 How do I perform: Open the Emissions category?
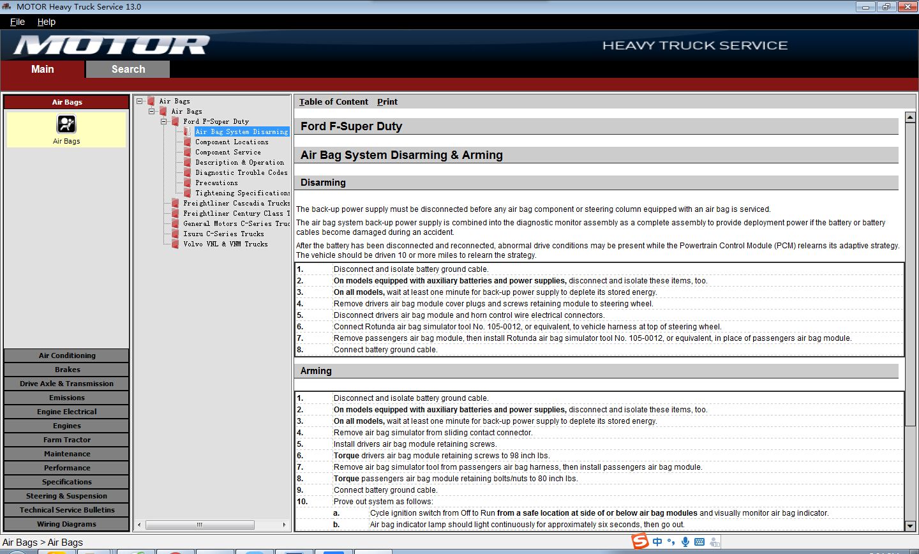pos(67,398)
